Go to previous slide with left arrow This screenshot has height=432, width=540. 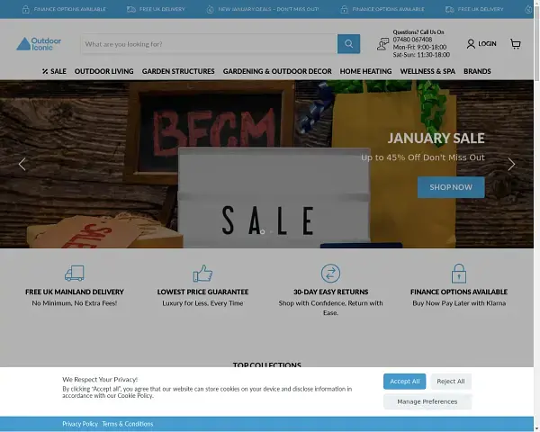click(22, 164)
